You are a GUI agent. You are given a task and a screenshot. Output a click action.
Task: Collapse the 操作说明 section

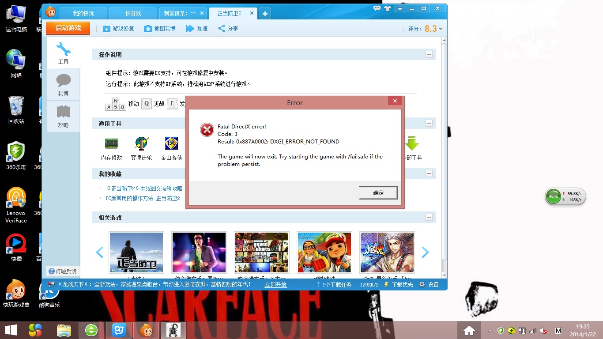point(429,54)
